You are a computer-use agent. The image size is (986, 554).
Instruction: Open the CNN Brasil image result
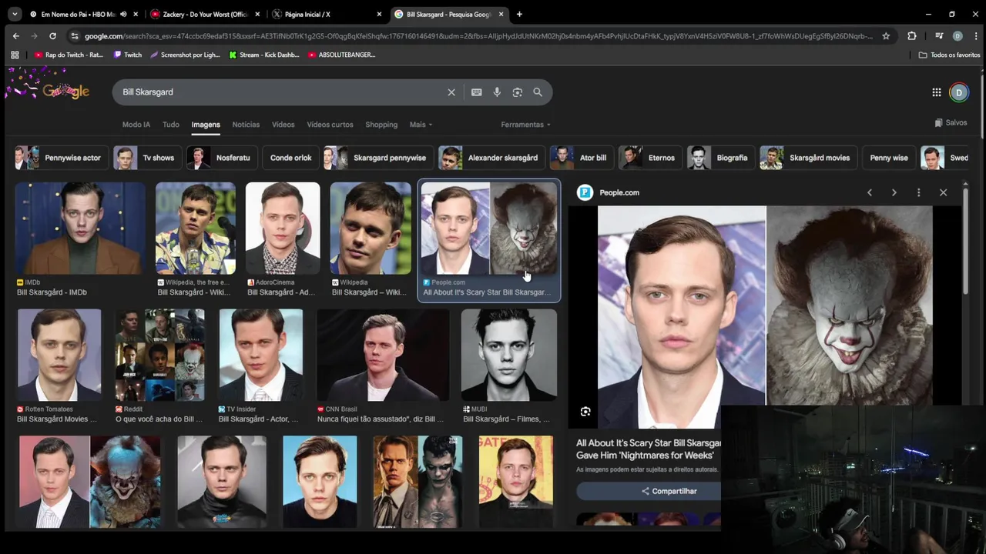tap(383, 355)
